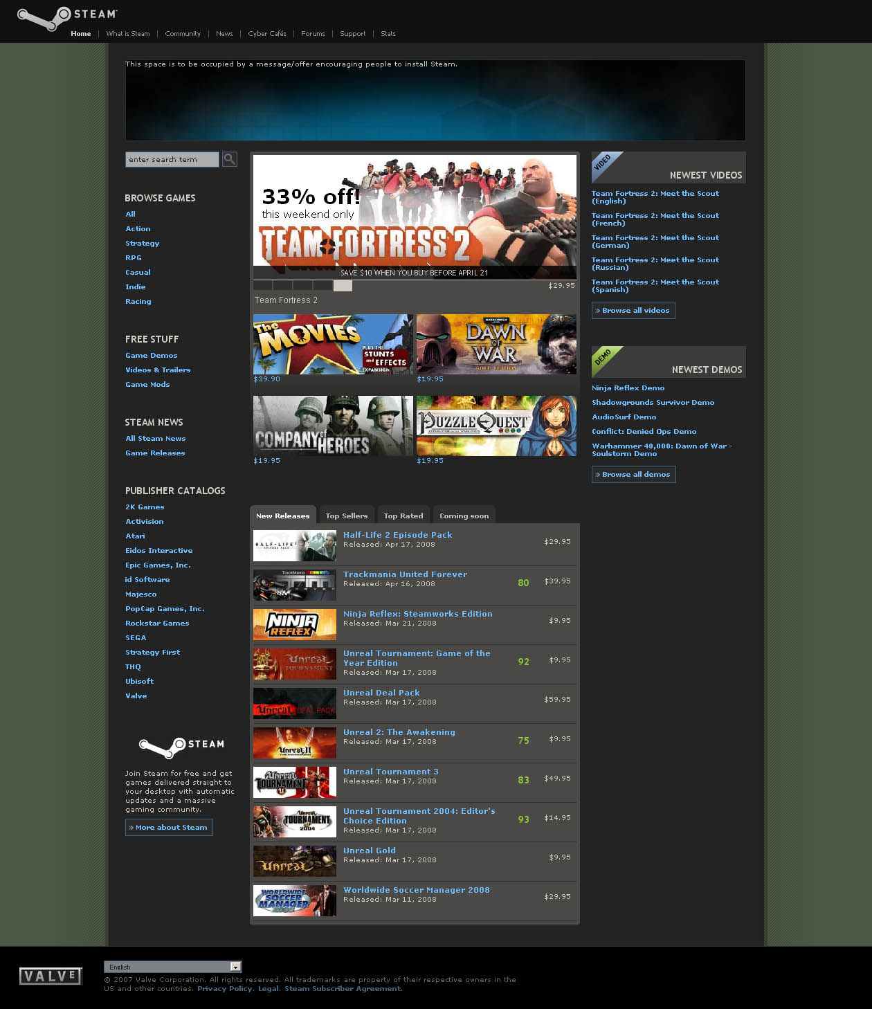
Task: Open the Dawn of War capsule image
Action: (x=496, y=344)
